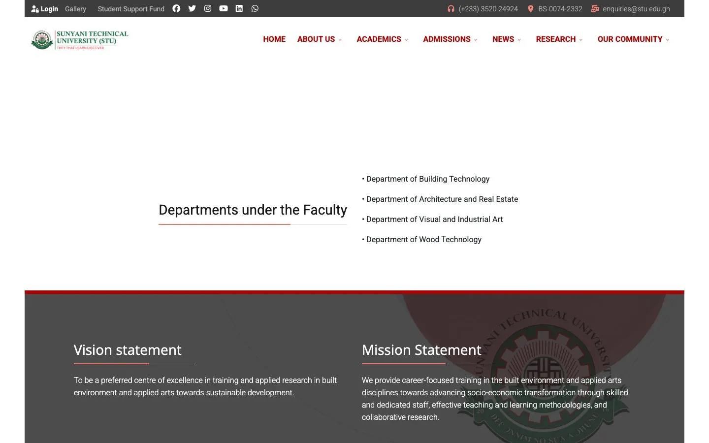709x443 pixels.
Task: Select Department of Wood Technology
Action: [x=424, y=240]
